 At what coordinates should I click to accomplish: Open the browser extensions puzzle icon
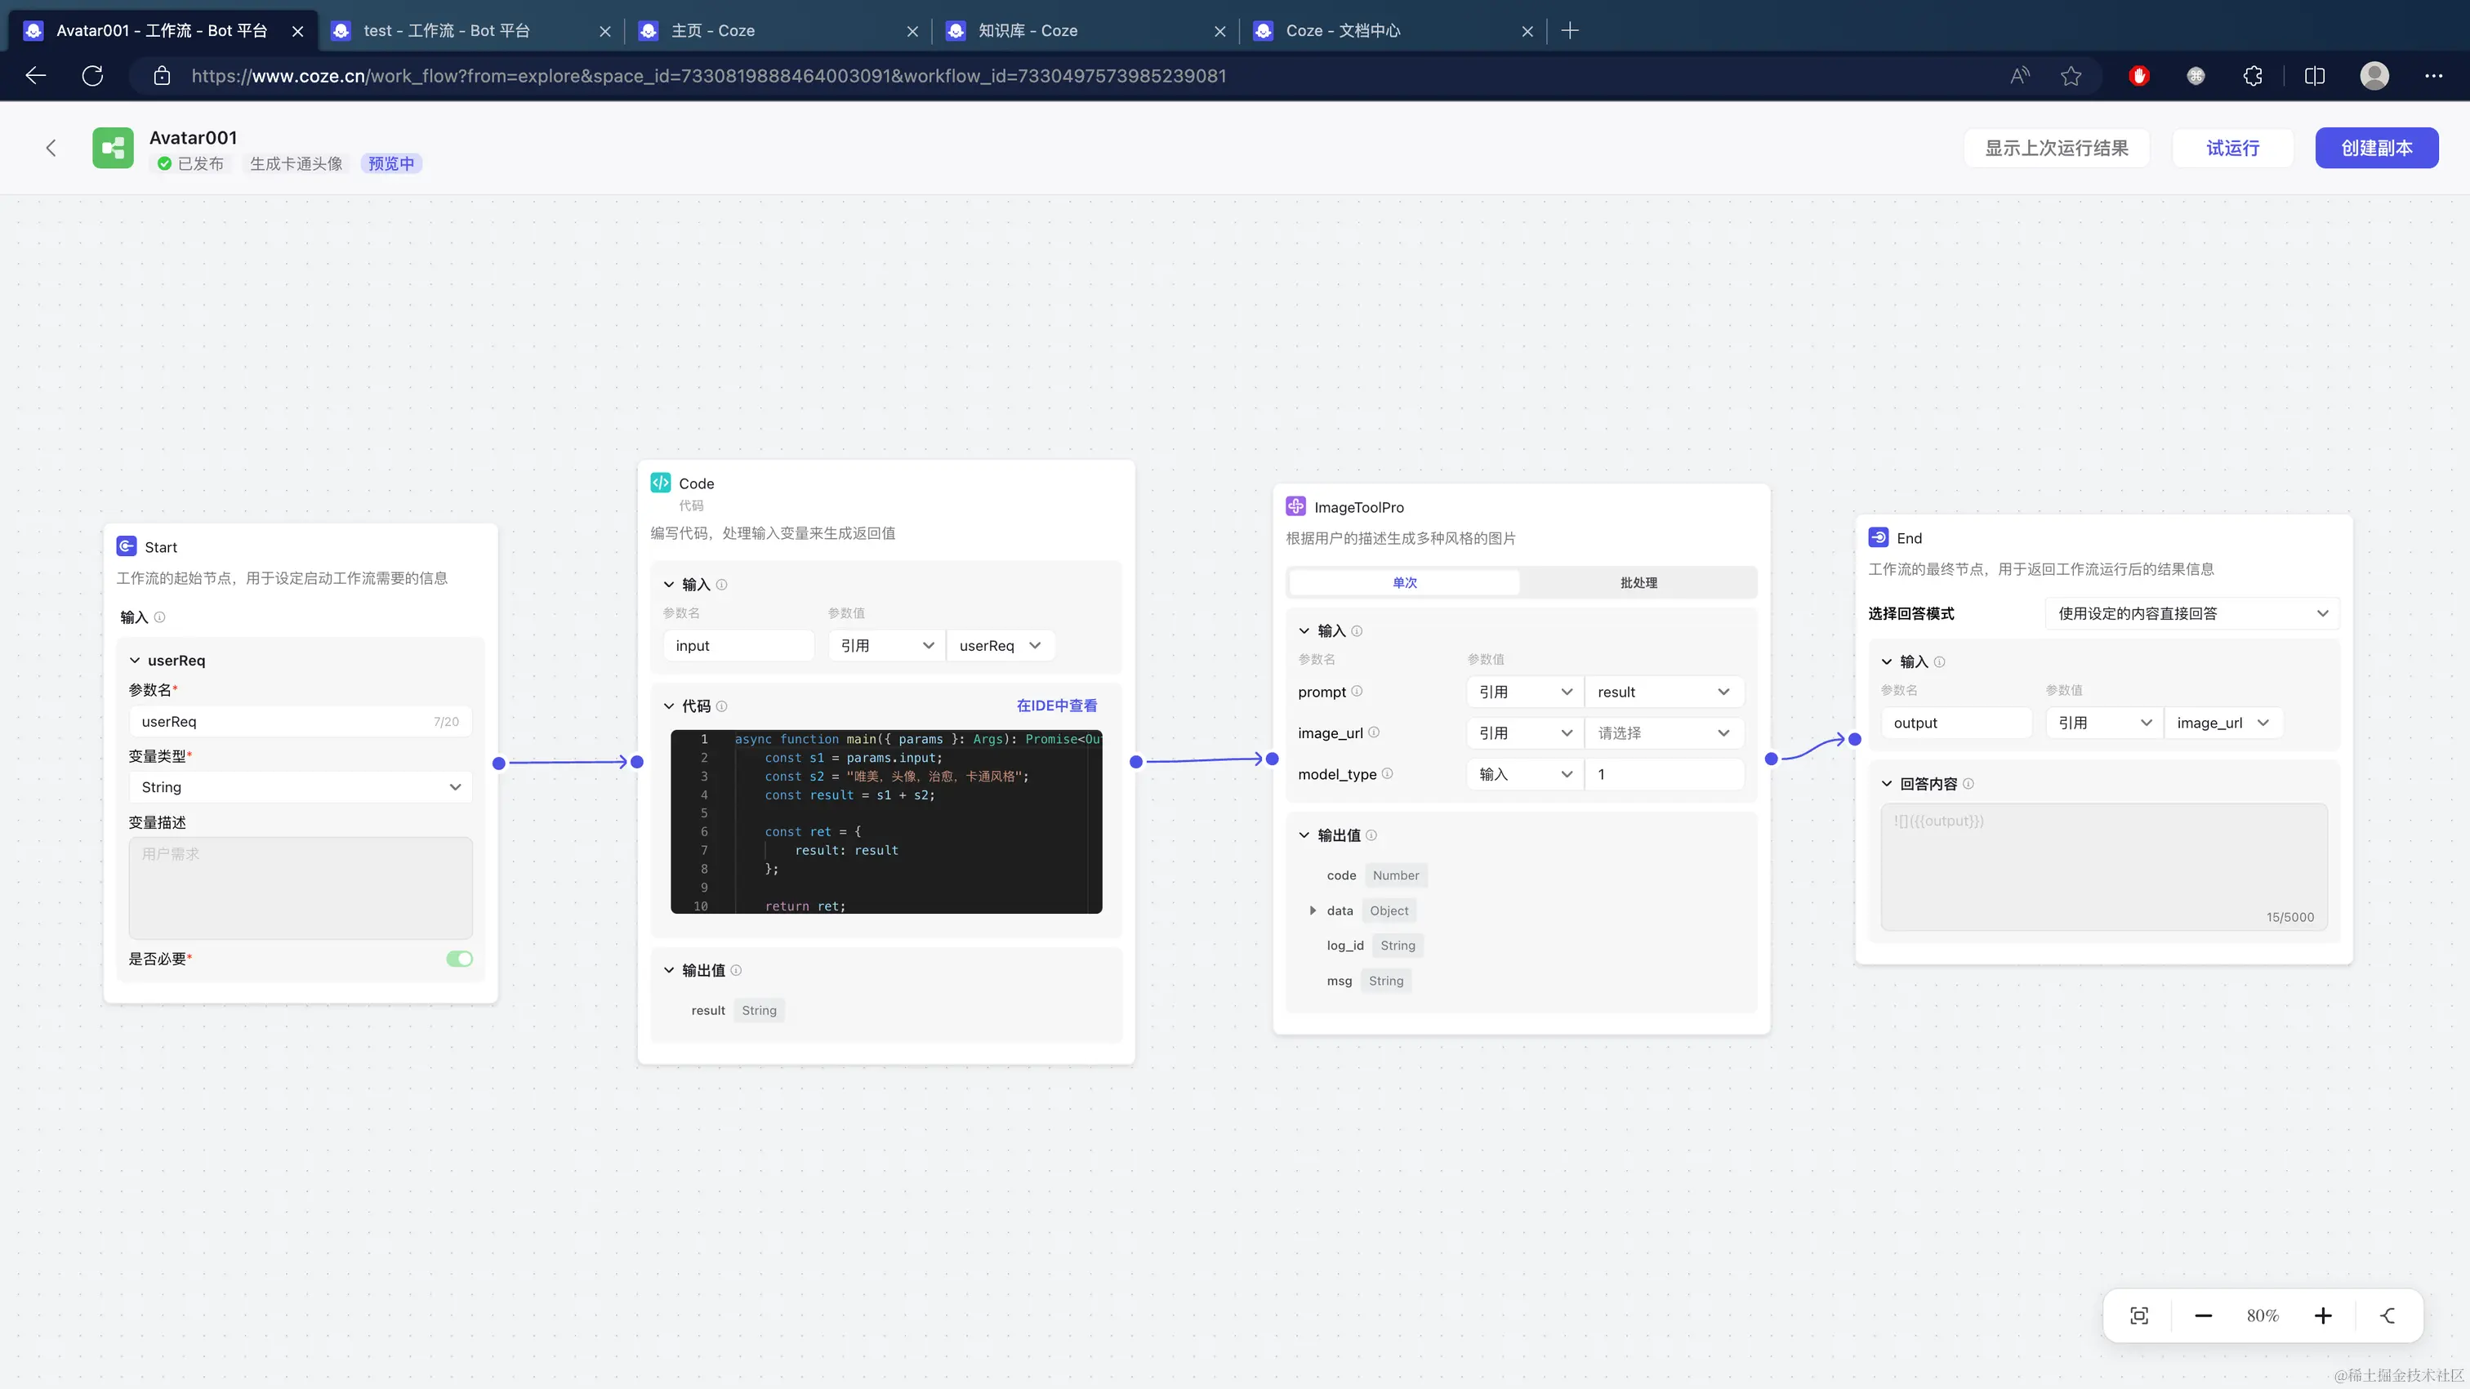2253,76
